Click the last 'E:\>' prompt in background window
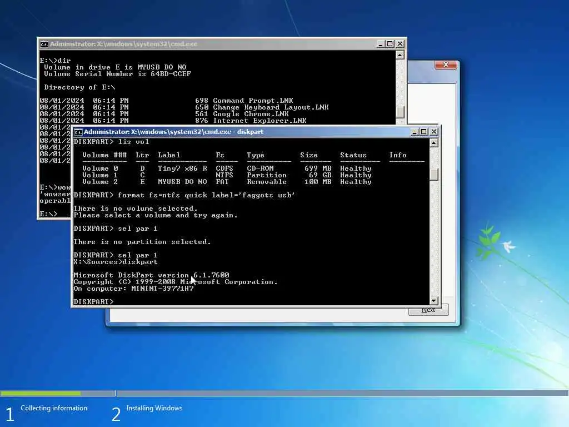Viewport: 569px width, 427px height. click(x=49, y=214)
